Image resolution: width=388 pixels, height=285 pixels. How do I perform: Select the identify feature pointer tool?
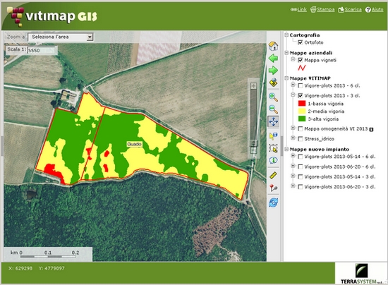273,135
